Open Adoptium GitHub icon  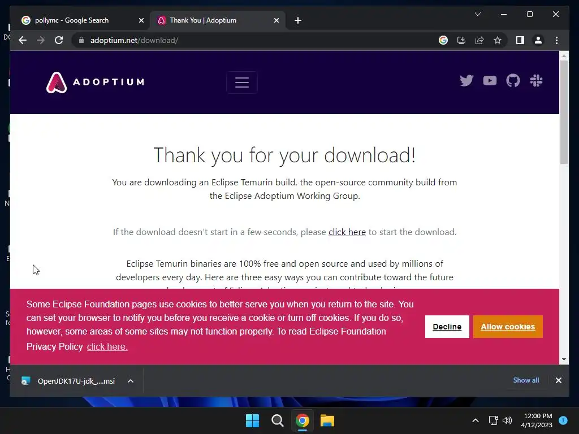[513, 80]
